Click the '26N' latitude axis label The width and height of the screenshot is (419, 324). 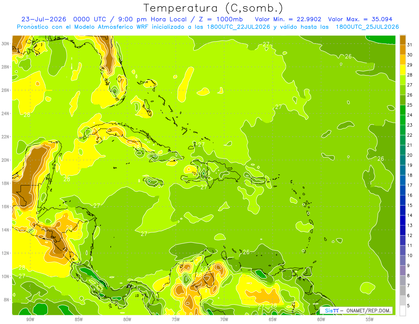tap(6, 90)
